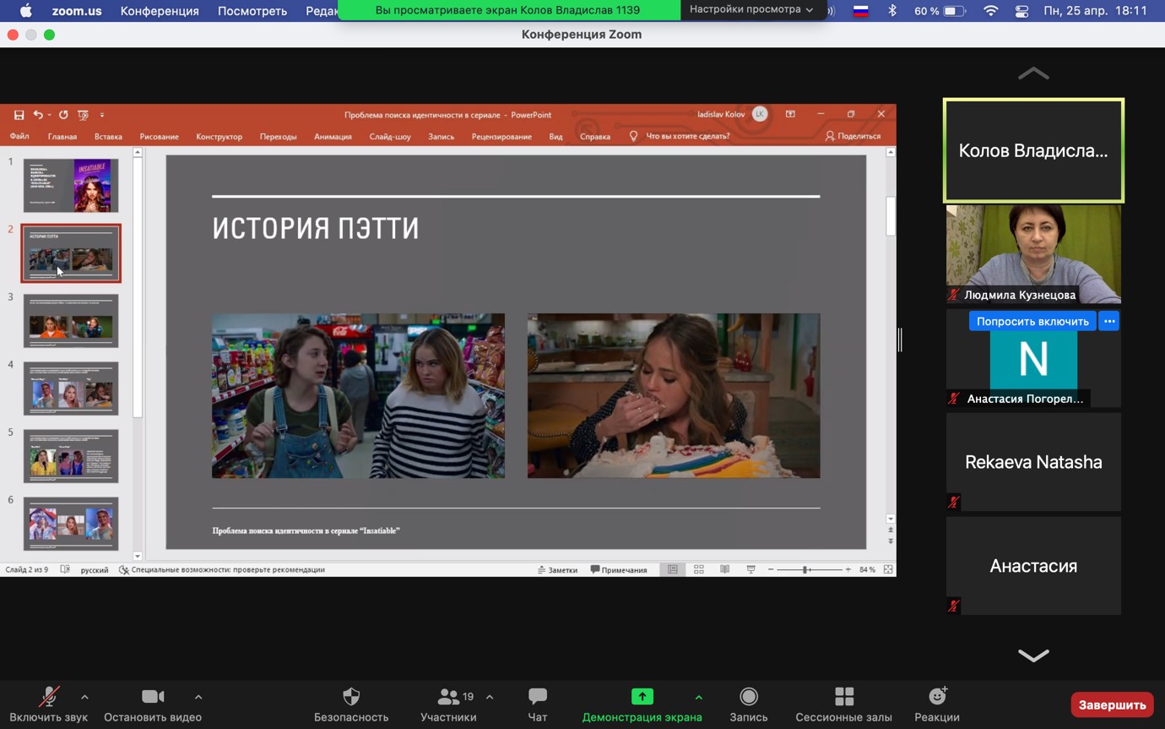Toggle camera with Остановить видео button
The image size is (1165, 729).
point(153,705)
